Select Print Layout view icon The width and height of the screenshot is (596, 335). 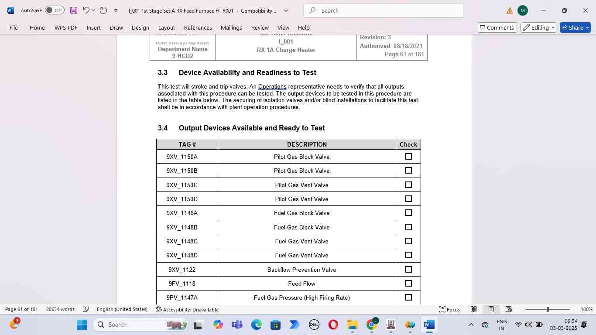pos(491,309)
